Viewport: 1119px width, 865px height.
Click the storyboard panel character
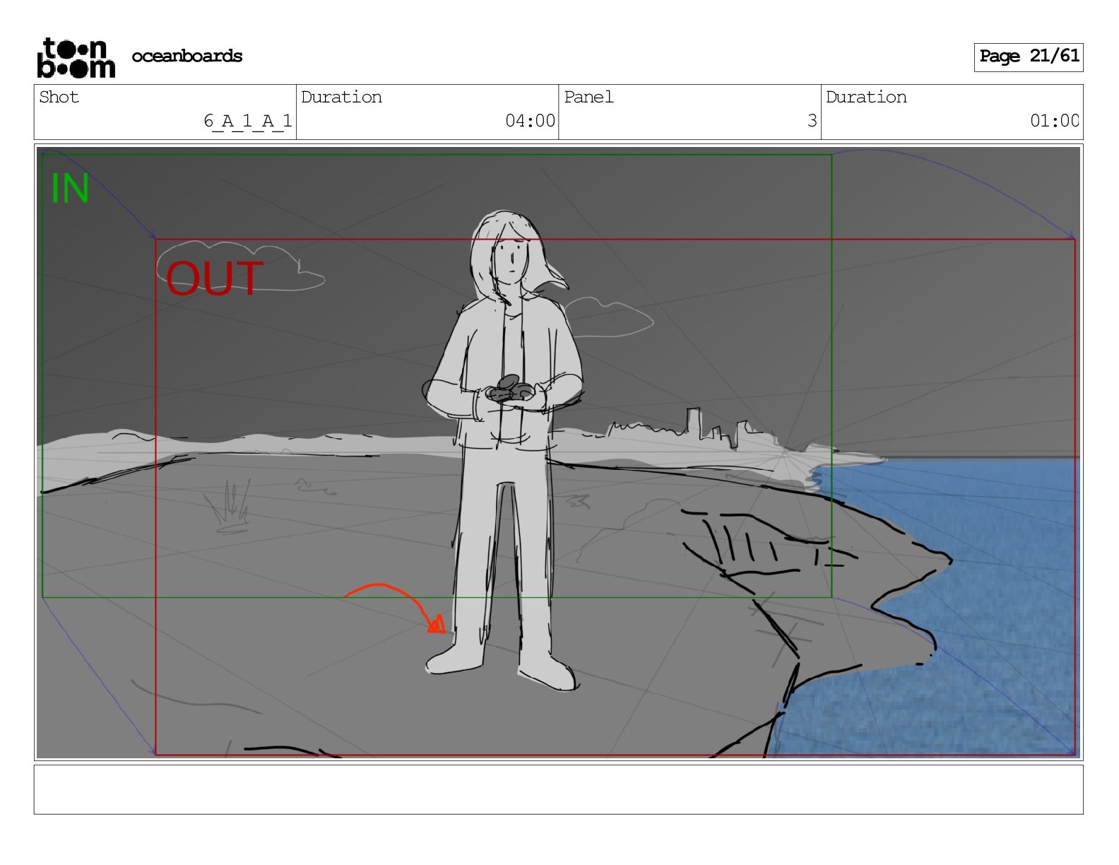pyautogui.click(x=503, y=450)
